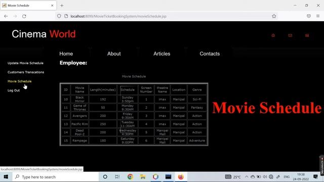Open the Home navigation item
The width and height of the screenshot is (324, 182).
coord(66,54)
